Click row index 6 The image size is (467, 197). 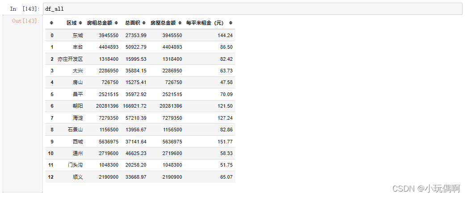[x=52, y=106]
